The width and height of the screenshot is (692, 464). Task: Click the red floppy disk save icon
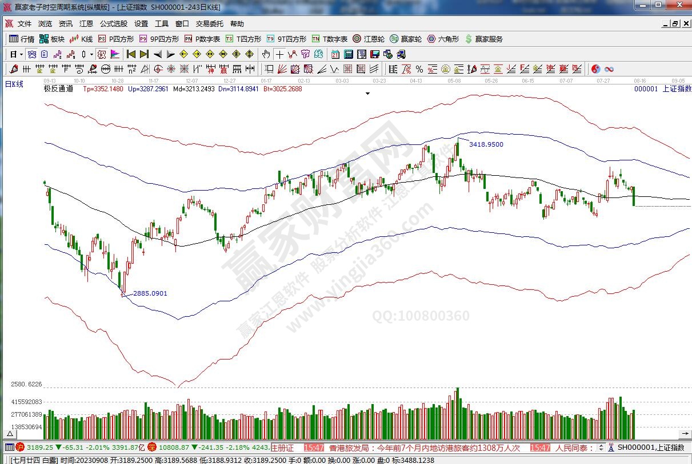[374, 54]
